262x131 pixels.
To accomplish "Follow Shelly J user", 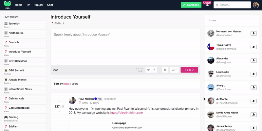I will 253,87.
